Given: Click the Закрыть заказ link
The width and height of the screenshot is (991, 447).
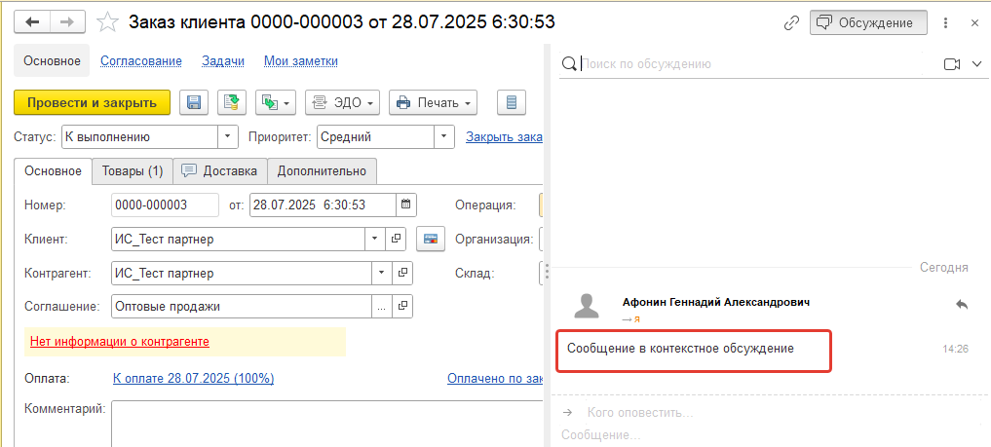Looking at the screenshot, I should [505, 137].
